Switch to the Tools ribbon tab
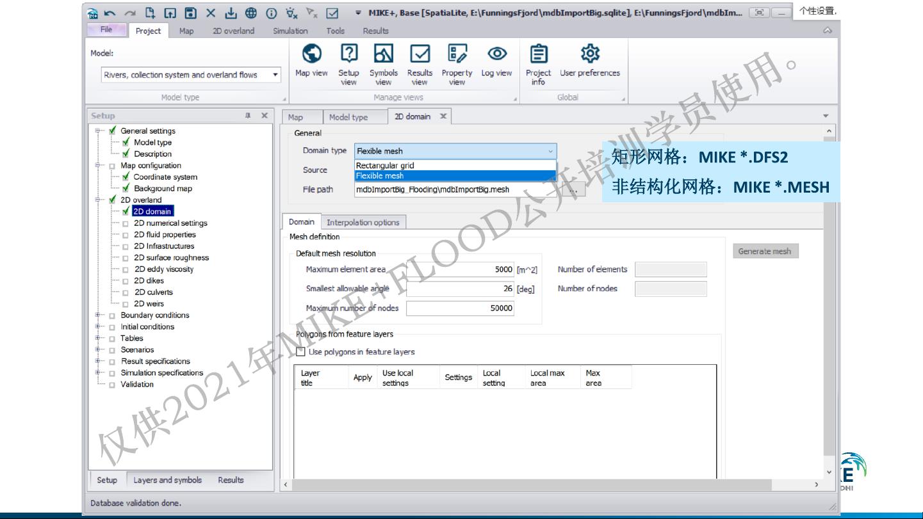Image resolution: width=923 pixels, height=519 pixels. pos(335,31)
